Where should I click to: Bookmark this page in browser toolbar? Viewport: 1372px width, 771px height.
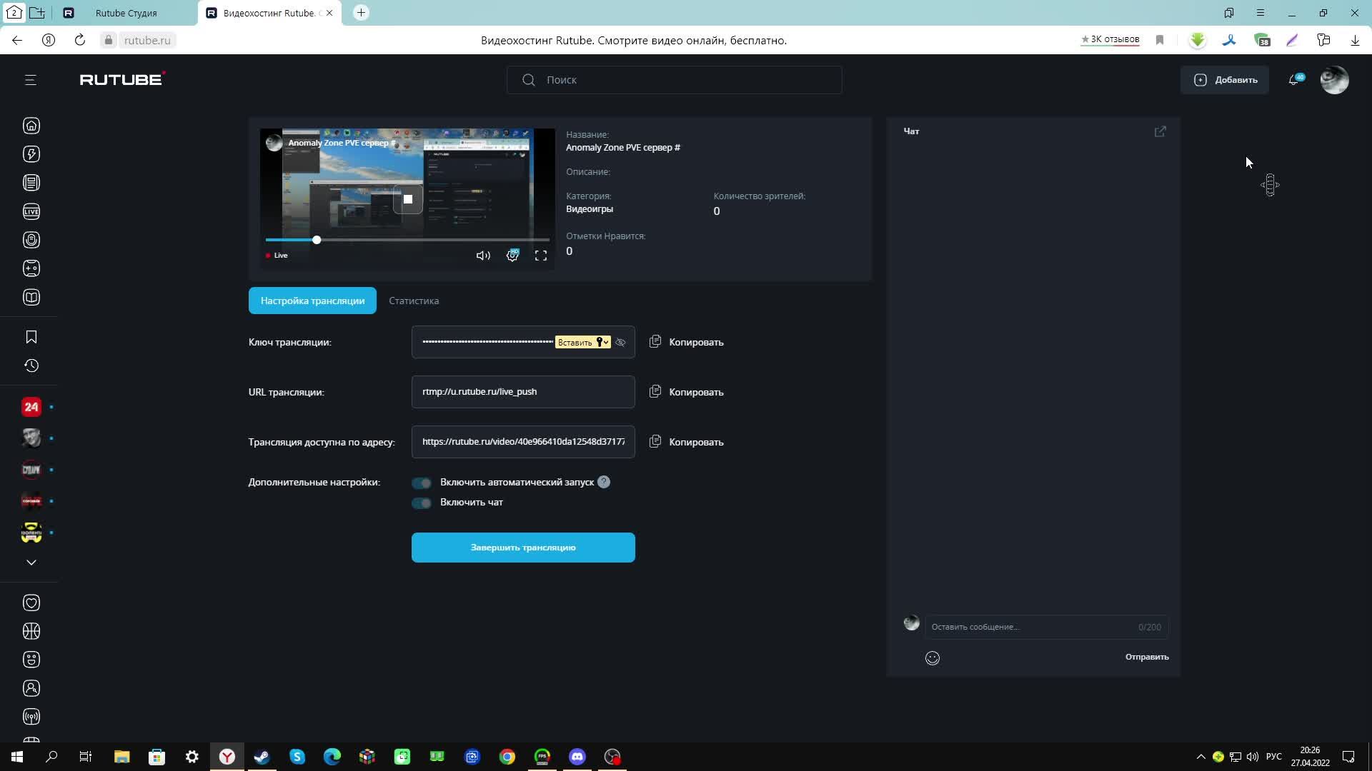[x=1160, y=40]
